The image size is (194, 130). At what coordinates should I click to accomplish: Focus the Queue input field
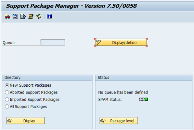tap(53, 42)
